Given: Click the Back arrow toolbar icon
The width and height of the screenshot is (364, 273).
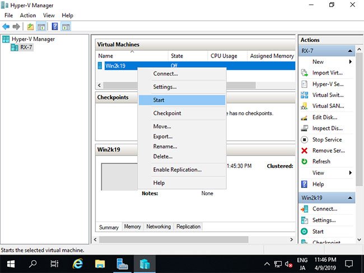Looking at the screenshot, I should 6,27.
